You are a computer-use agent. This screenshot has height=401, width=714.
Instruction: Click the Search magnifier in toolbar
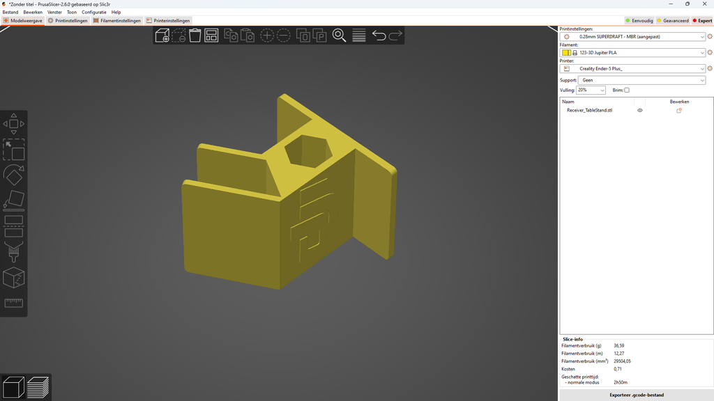[x=339, y=36]
